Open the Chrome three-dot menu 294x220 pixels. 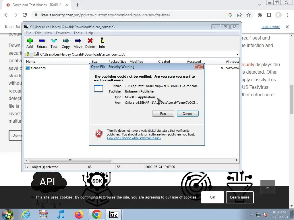click(x=288, y=15)
